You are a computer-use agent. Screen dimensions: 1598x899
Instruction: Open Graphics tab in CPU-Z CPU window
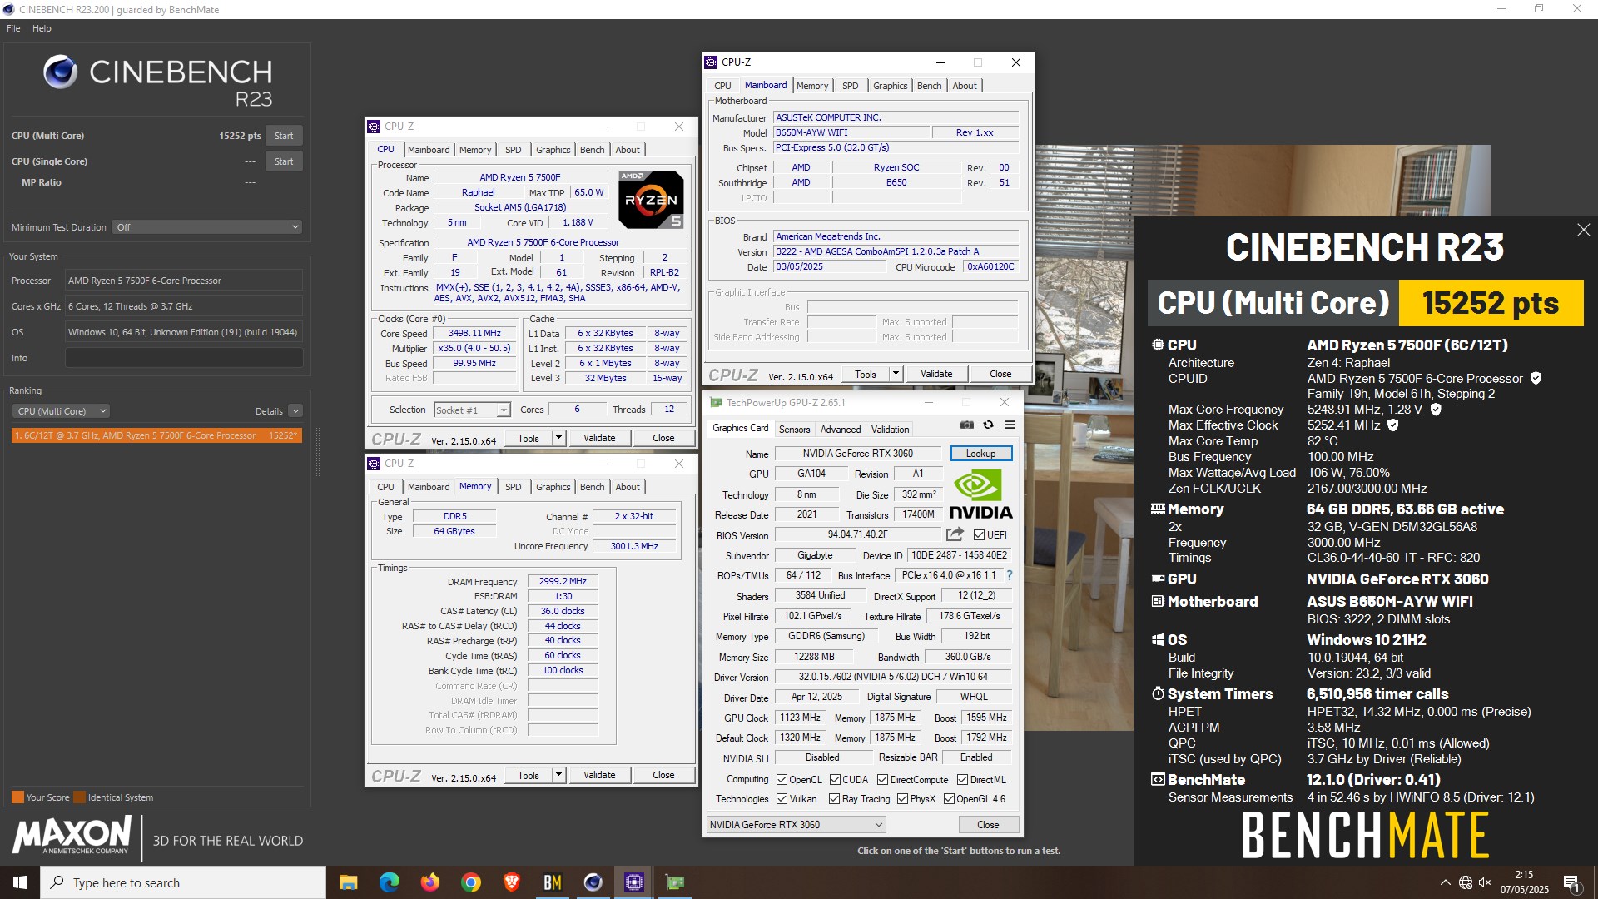click(x=553, y=150)
